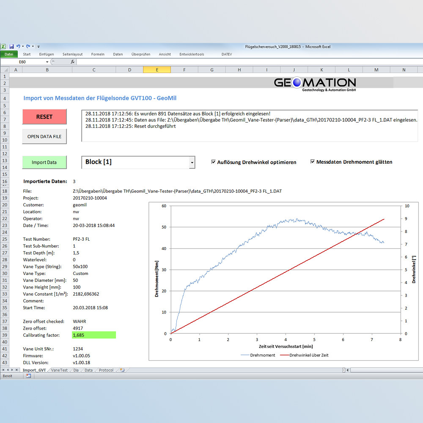Jump to first sheet tab arrow
Image resolution: width=423 pixels, height=423 pixels.
point(3,370)
